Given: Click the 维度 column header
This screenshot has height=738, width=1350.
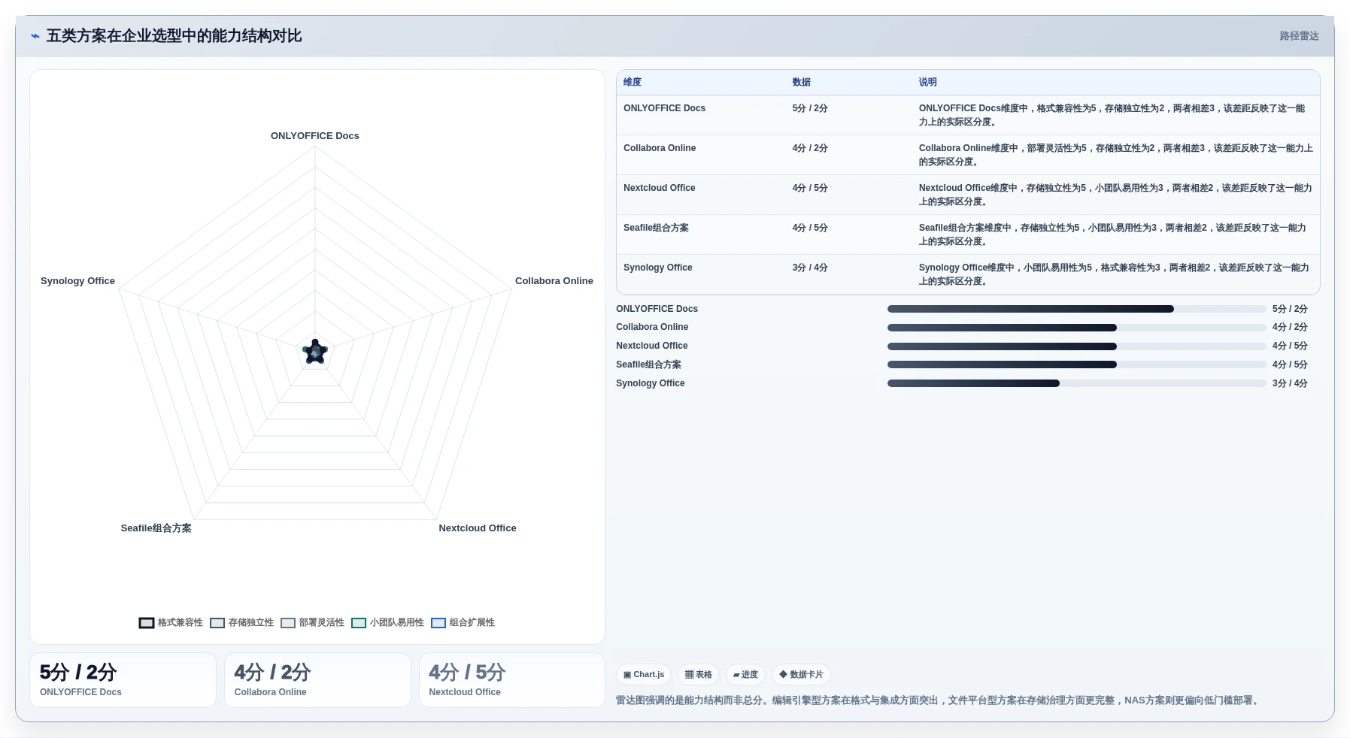Looking at the screenshot, I should pos(633,83).
